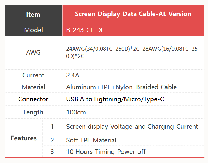Click 'Aluminum+TPE+Nylon Braided Cable' text

pyautogui.click(x=121, y=87)
